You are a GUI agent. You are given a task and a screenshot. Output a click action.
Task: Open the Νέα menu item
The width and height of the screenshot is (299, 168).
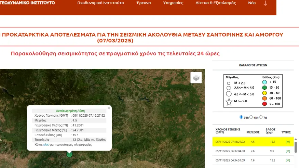point(252,3)
